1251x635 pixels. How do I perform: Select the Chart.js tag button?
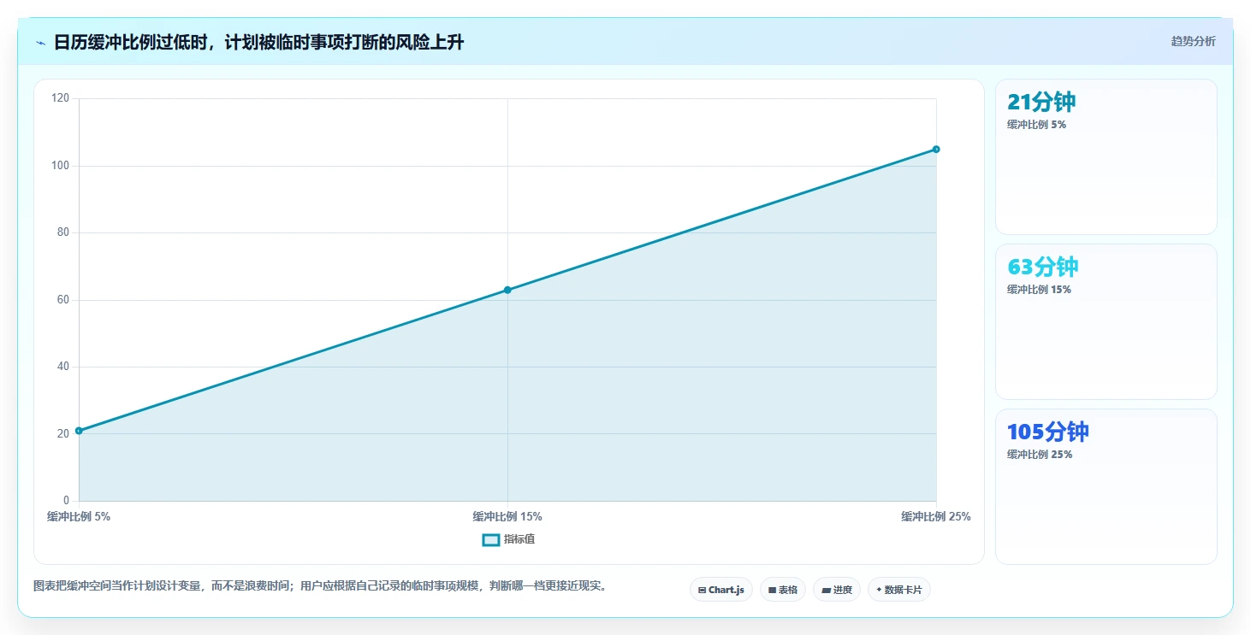click(721, 590)
